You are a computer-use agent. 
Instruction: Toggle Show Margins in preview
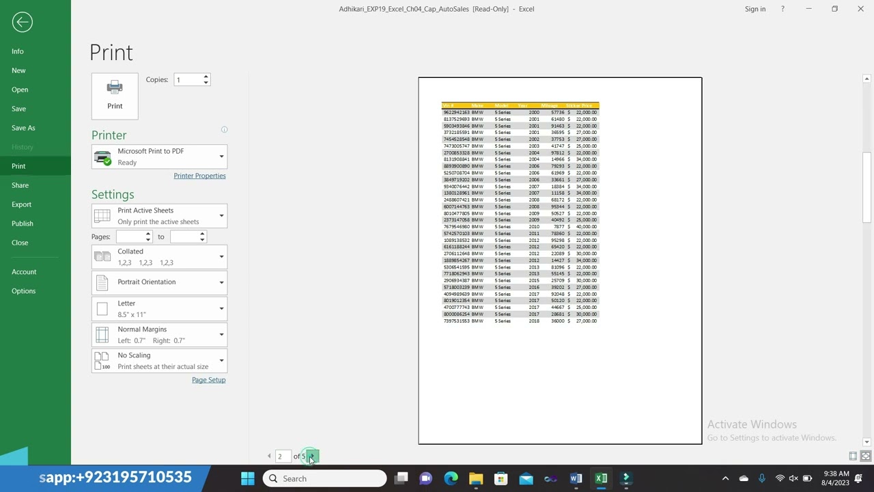(x=853, y=456)
